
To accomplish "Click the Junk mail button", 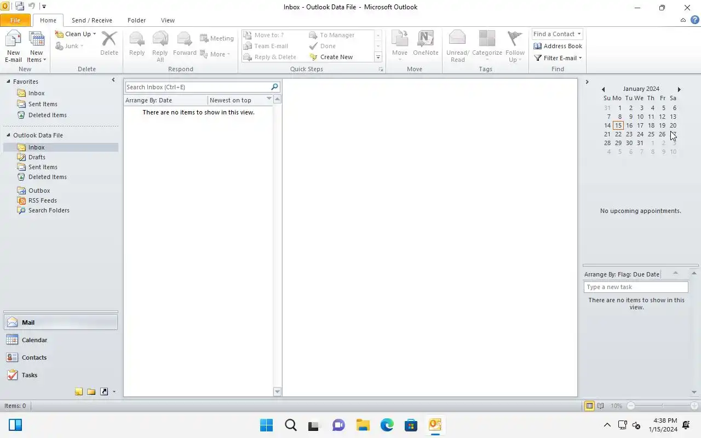I will (x=70, y=46).
